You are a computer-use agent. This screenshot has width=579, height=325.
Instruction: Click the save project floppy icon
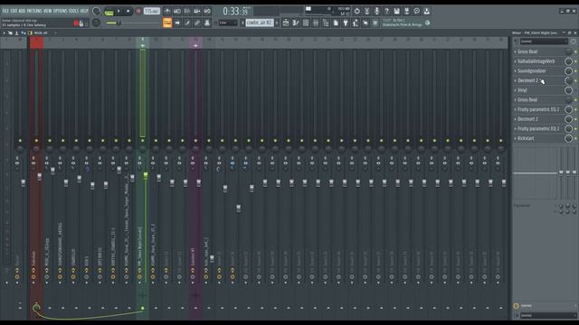click(396, 12)
